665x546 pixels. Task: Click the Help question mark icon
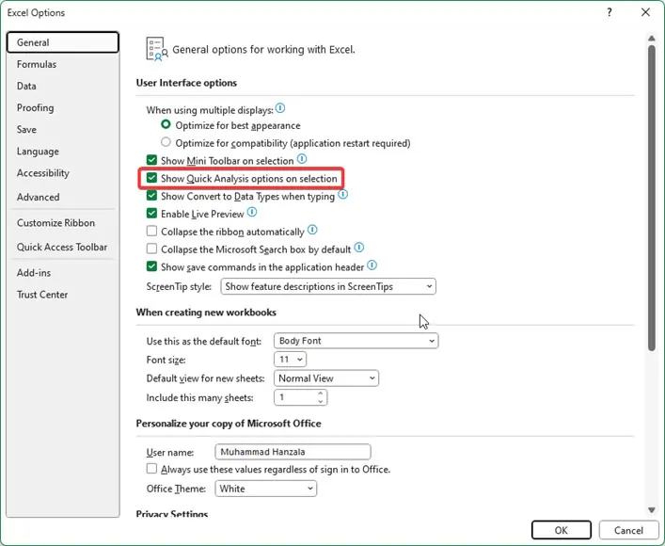[x=610, y=12]
